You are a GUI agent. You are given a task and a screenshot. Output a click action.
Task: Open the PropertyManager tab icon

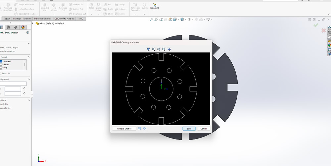tap(1, 27)
